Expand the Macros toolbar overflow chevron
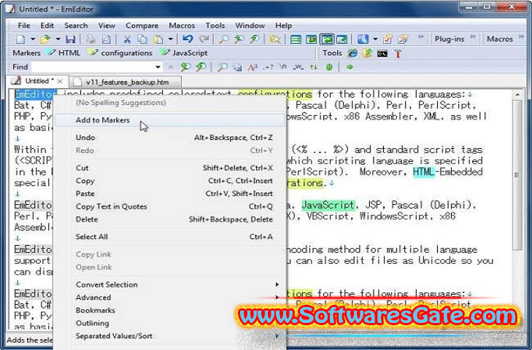 pyautogui.click(x=522, y=36)
